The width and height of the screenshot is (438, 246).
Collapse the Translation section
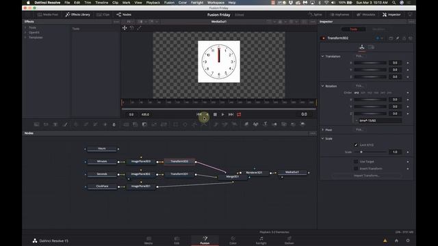click(322, 56)
